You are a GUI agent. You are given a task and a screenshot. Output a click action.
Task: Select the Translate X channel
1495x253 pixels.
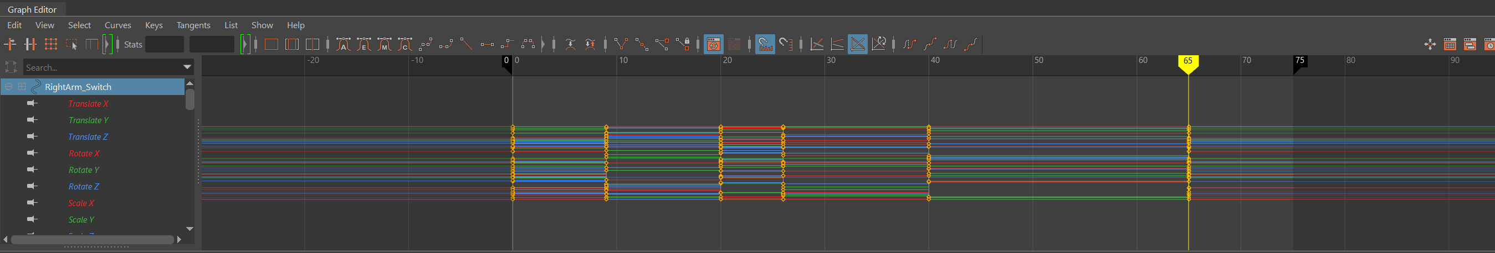point(88,104)
